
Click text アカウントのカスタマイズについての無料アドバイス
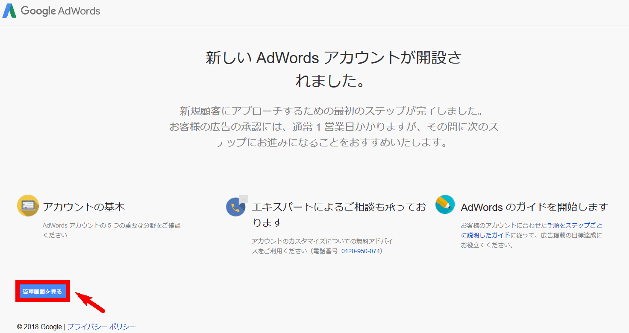point(323,245)
